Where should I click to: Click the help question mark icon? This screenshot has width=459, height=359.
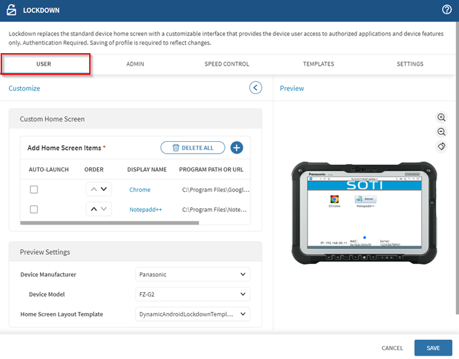tap(447, 10)
